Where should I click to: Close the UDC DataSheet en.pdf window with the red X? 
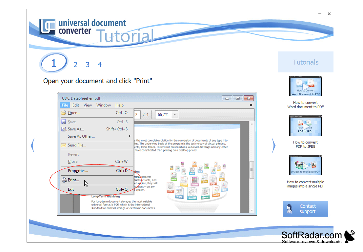coord(249,98)
